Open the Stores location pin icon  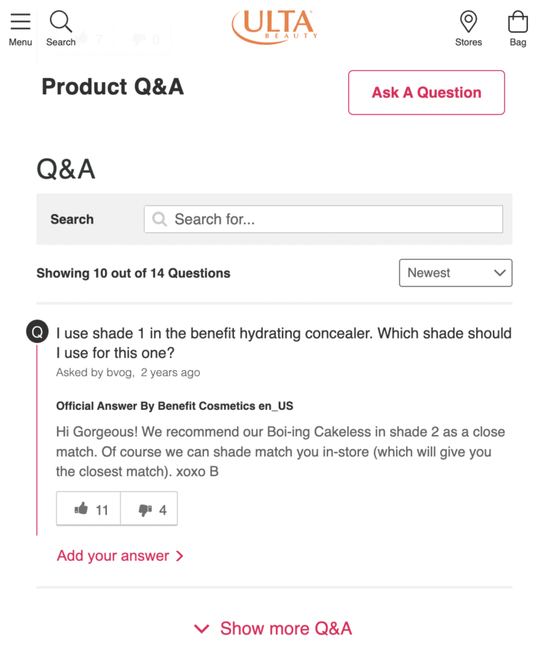(x=468, y=21)
